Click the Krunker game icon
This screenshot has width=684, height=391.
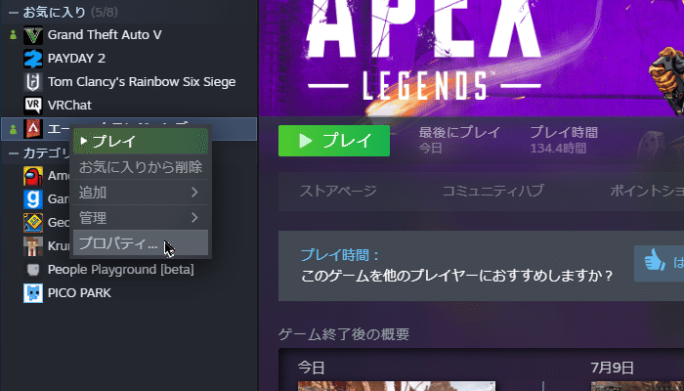pyautogui.click(x=33, y=246)
